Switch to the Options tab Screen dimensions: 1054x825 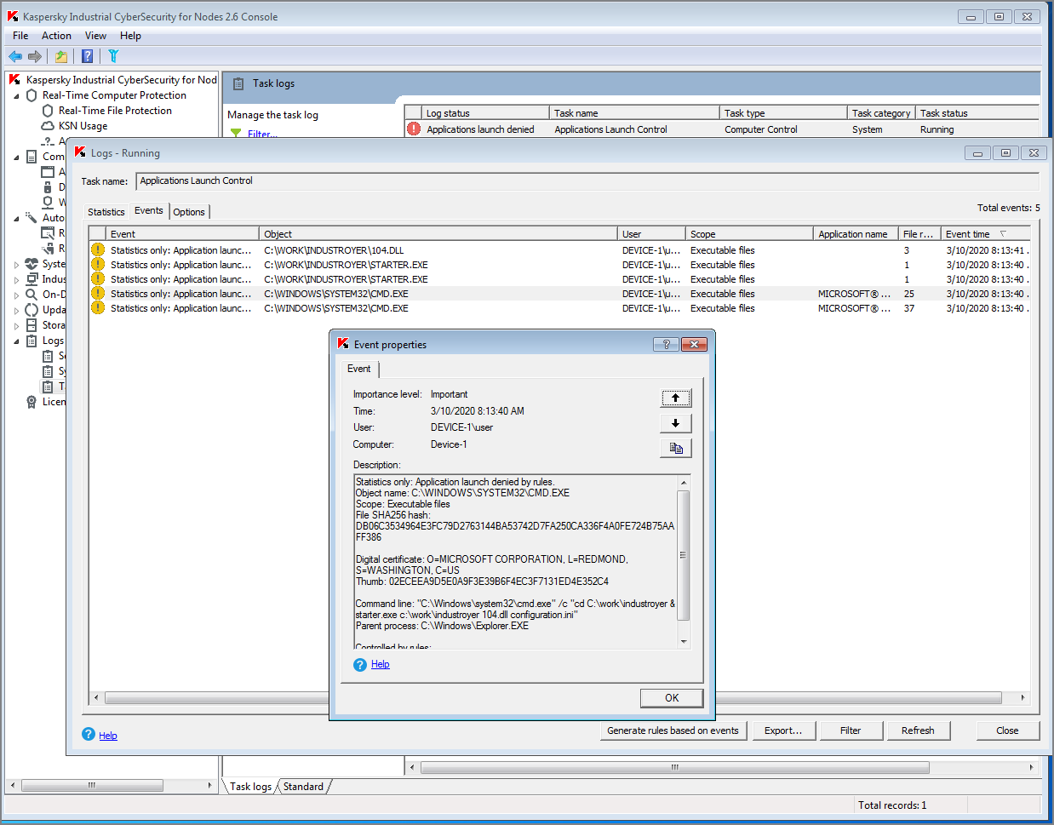pos(189,212)
